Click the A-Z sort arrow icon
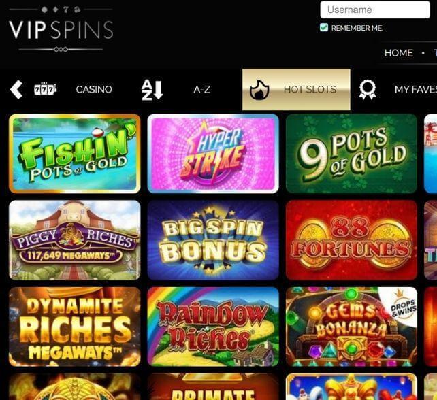The width and height of the screenshot is (437, 400). (152, 90)
